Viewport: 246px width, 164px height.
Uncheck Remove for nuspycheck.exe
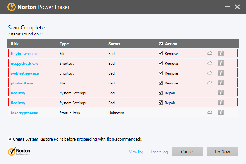[x=160, y=63]
